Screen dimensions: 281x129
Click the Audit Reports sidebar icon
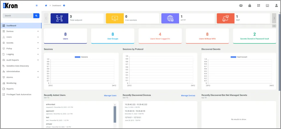(x=4, y=60)
